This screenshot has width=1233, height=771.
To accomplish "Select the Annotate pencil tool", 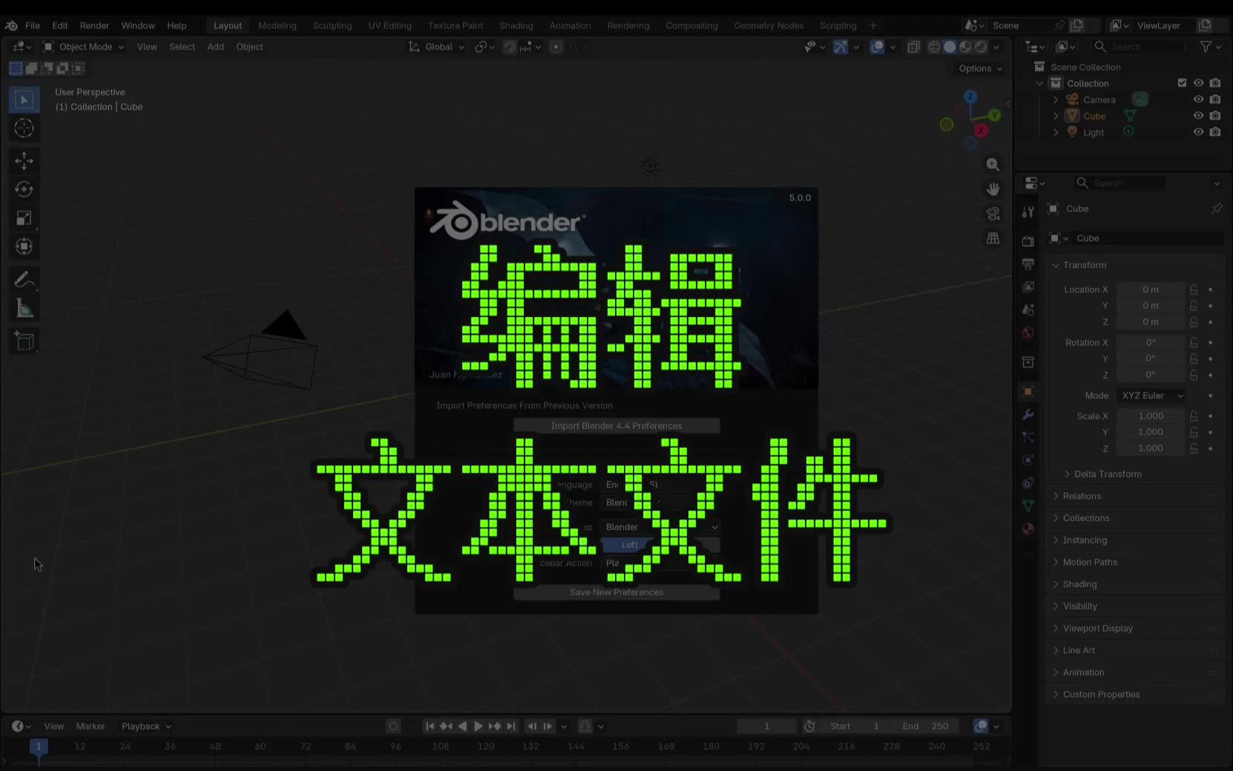I will click(24, 280).
